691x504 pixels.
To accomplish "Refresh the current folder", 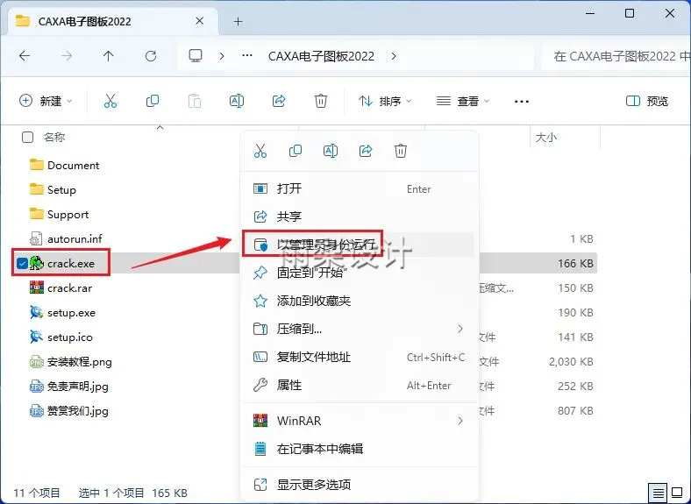I will [x=151, y=56].
